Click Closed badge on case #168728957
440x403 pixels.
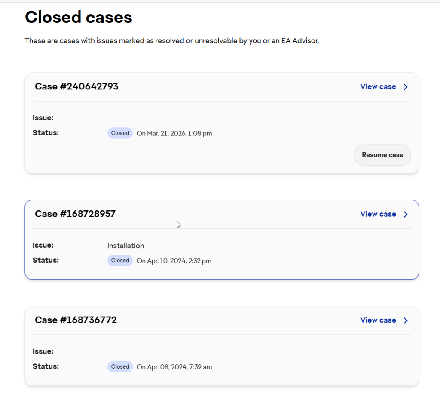pyautogui.click(x=120, y=261)
